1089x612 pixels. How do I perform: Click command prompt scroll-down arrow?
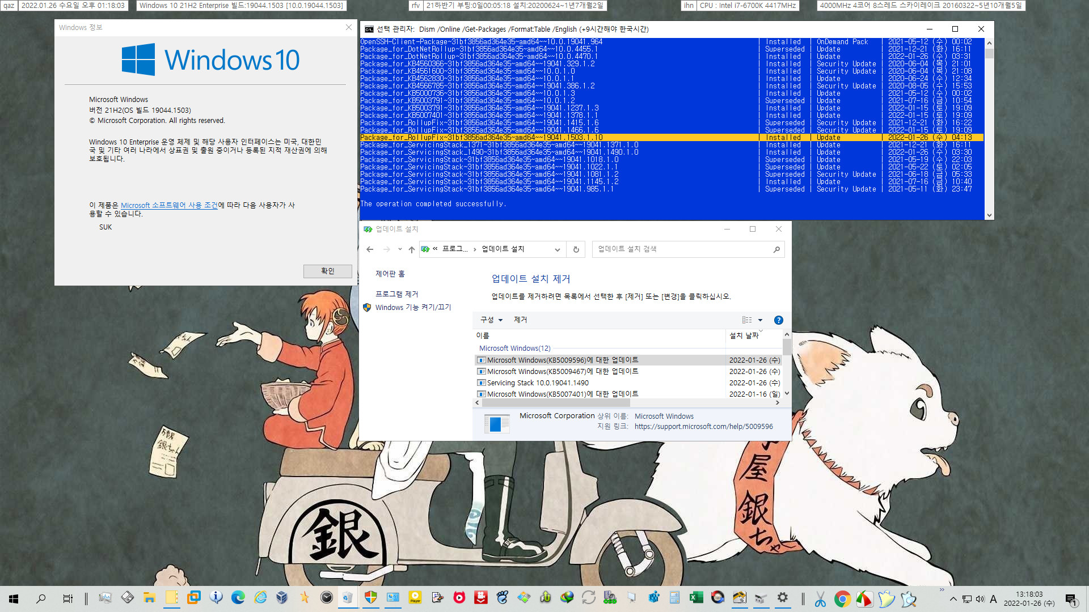(x=989, y=215)
